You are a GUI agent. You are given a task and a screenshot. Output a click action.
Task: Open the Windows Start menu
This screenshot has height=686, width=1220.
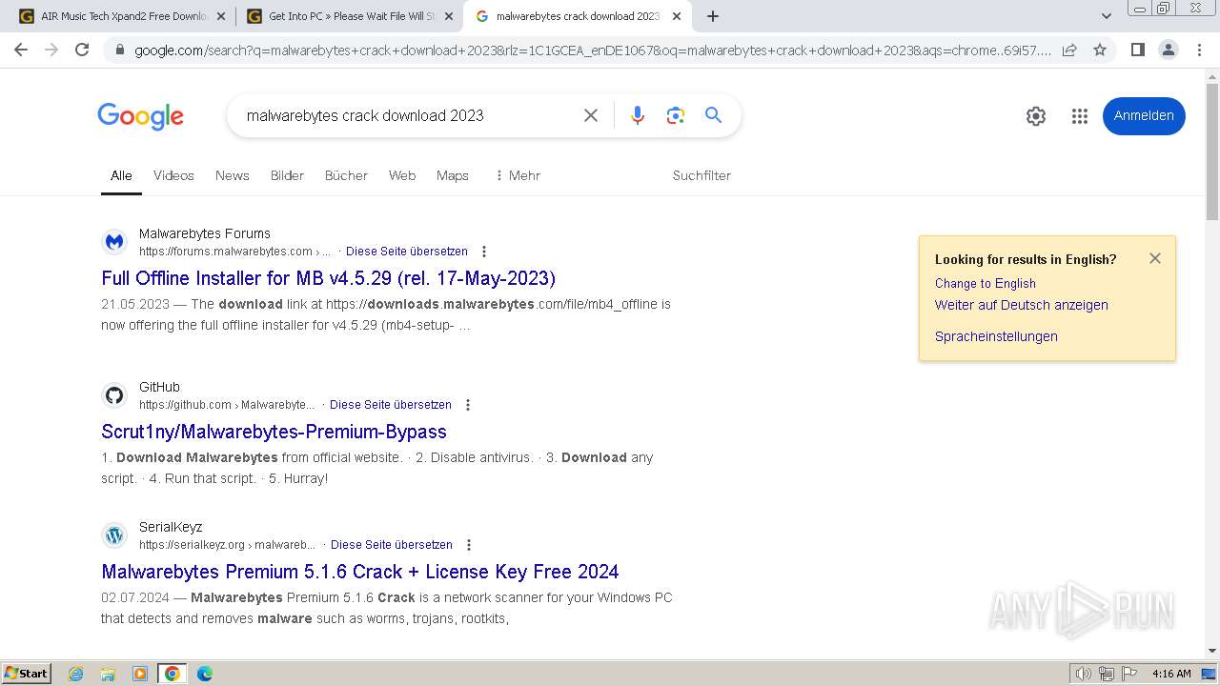coord(26,674)
